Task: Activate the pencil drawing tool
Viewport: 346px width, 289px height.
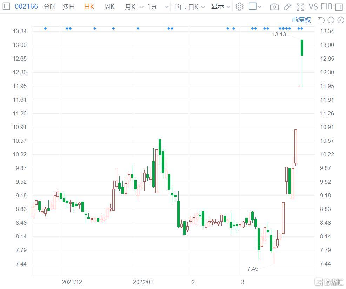Action: (287, 7)
